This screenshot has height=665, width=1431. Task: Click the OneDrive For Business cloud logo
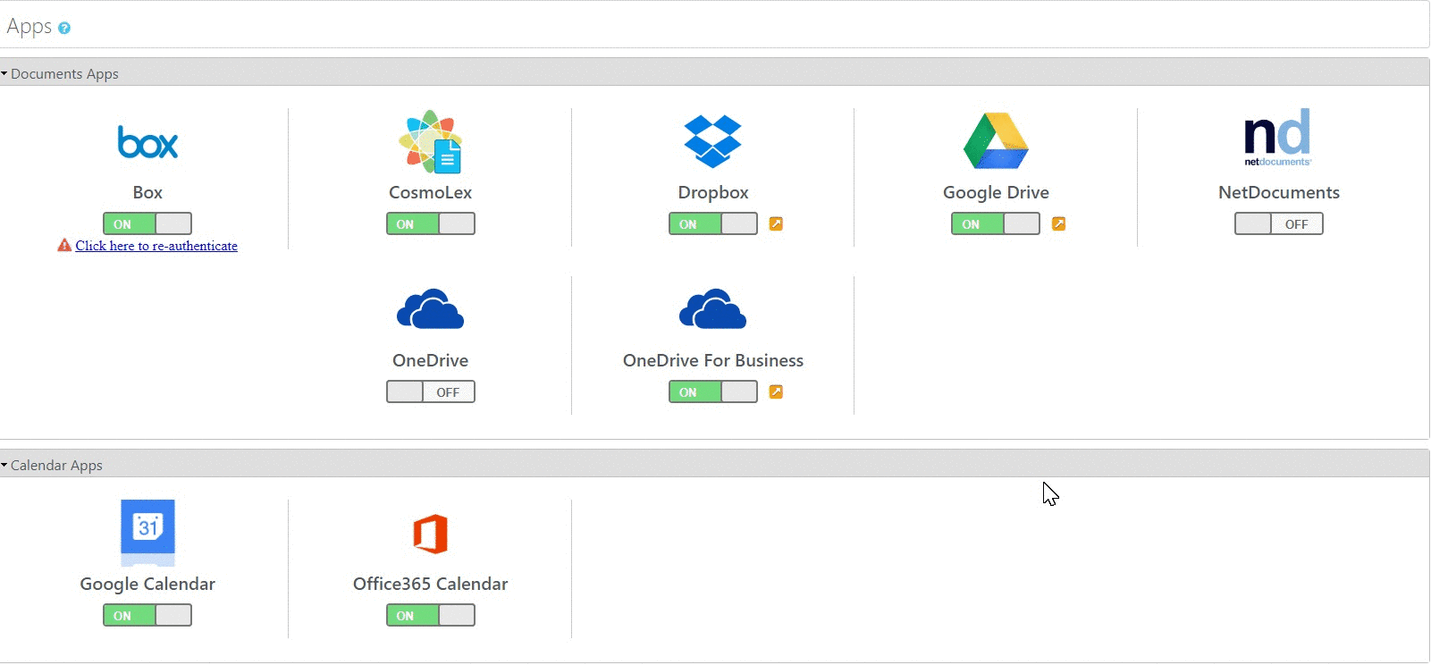(x=712, y=309)
